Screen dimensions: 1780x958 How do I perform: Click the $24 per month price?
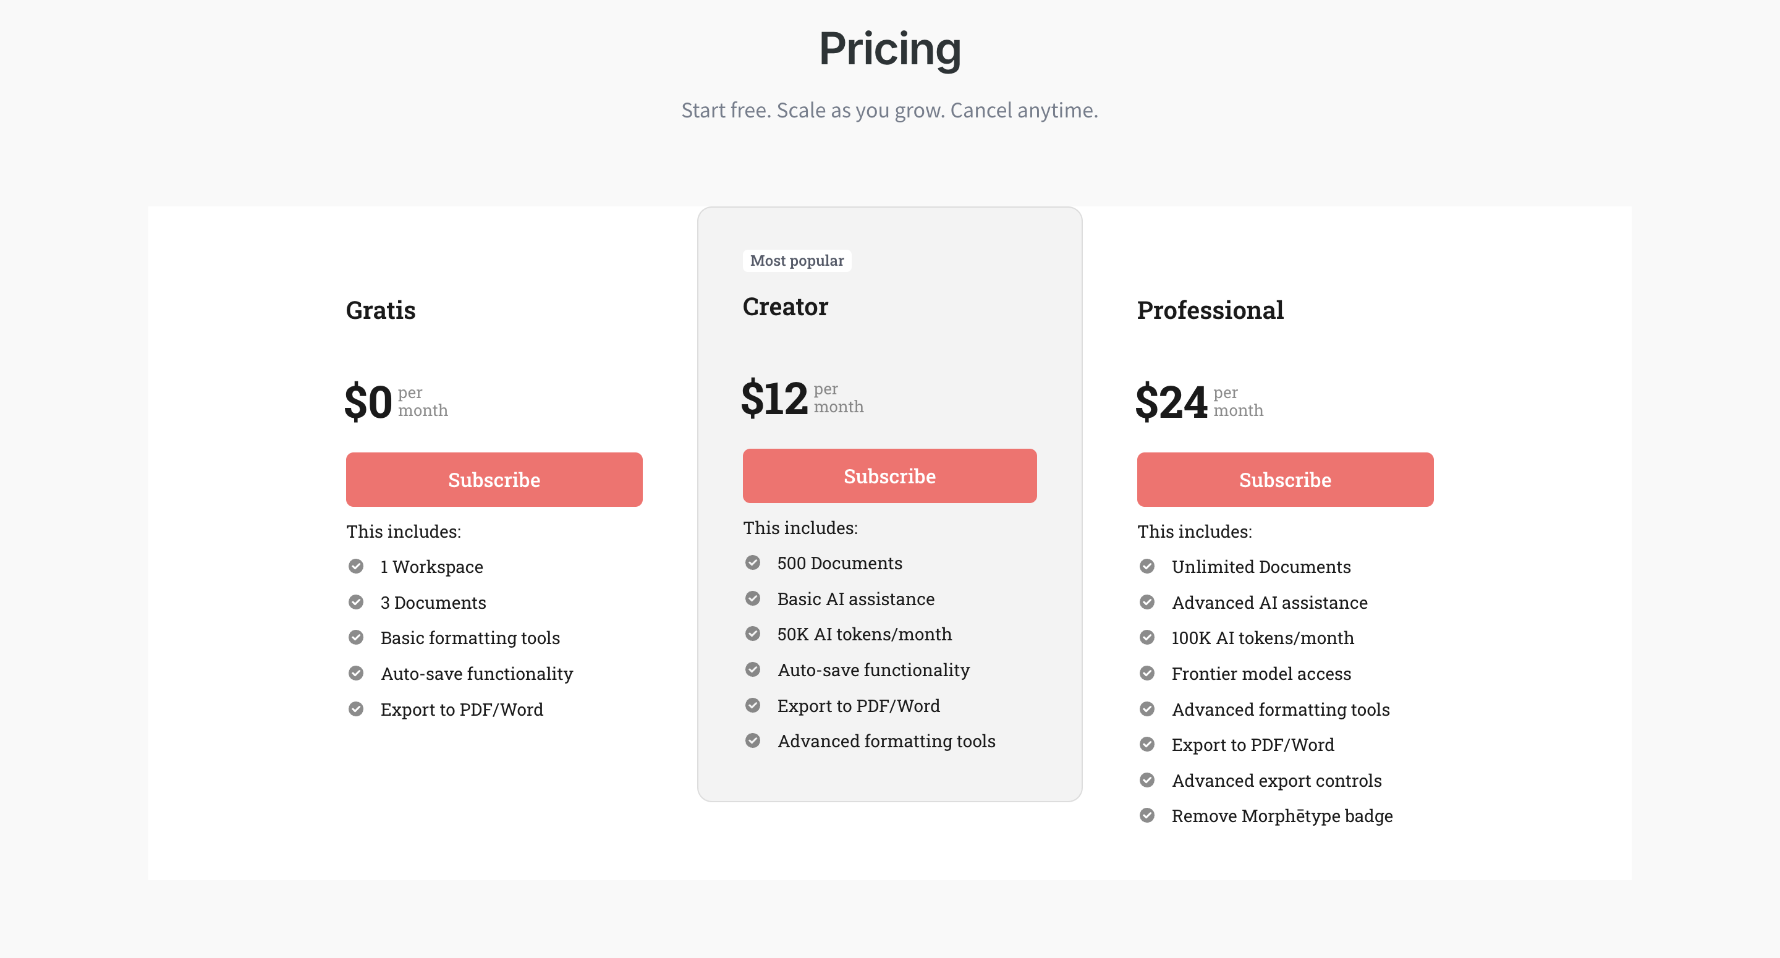coord(1199,402)
